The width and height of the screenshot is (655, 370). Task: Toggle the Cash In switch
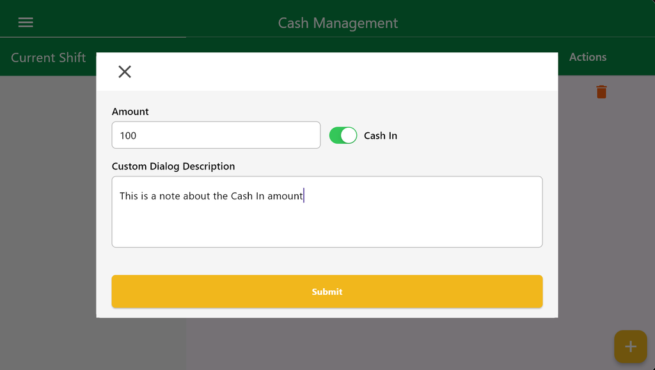point(343,135)
